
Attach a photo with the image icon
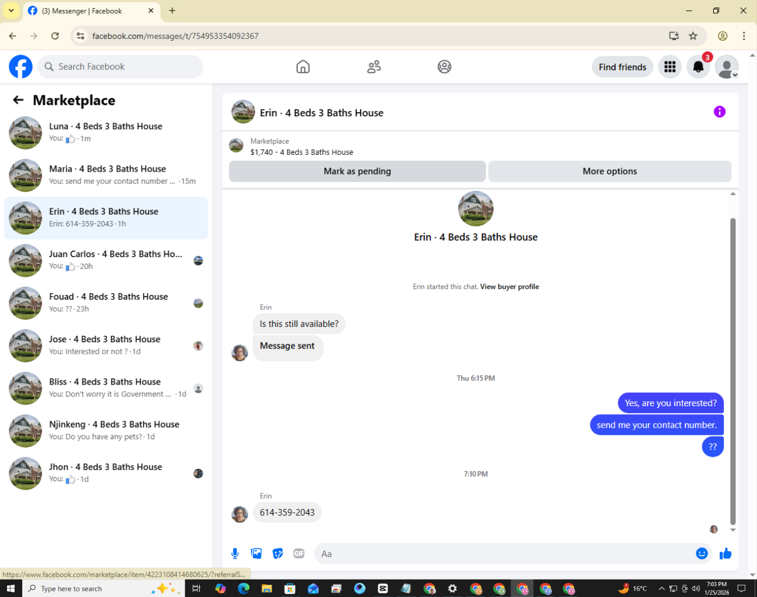click(256, 553)
